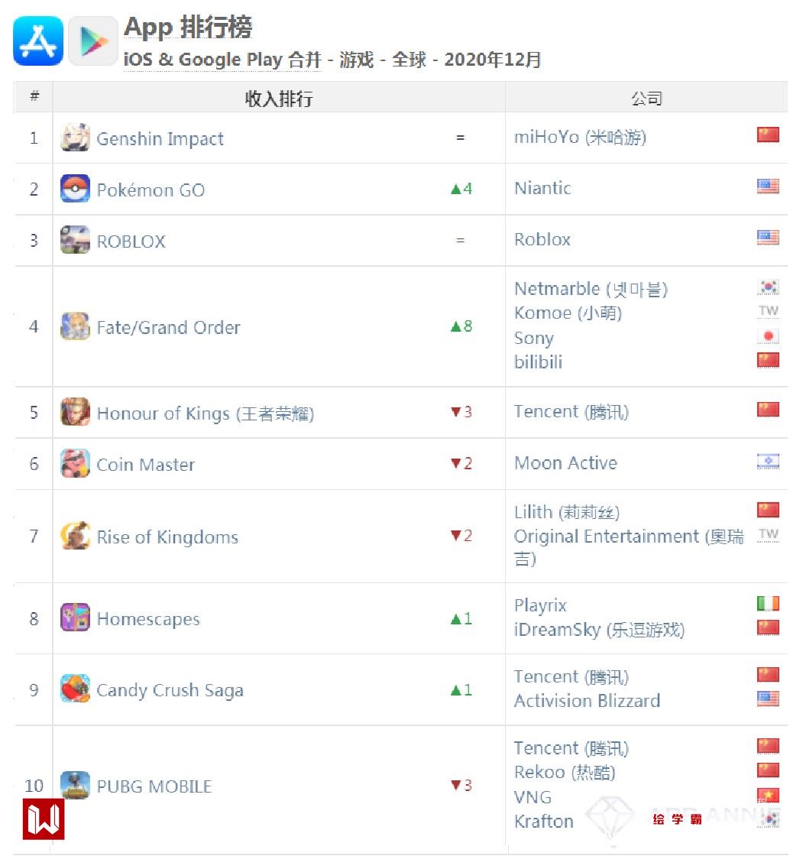Image resolution: width=790 pixels, height=856 pixels.
Task: Open the Activision Blizzard company link
Action: point(587,701)
